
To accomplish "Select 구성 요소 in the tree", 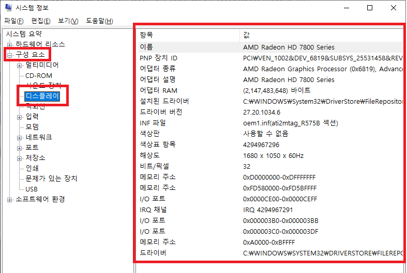I will pos(31,55).
